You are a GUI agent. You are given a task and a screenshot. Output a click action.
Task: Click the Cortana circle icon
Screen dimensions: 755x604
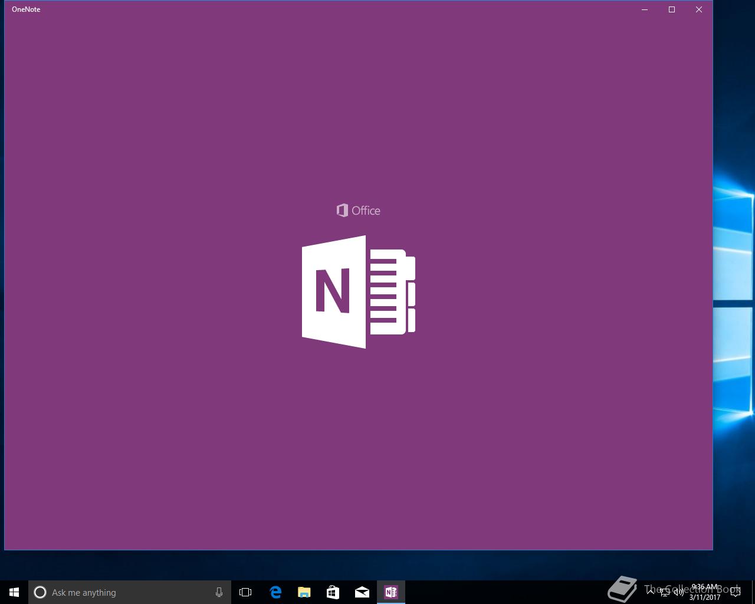point(40,592)
